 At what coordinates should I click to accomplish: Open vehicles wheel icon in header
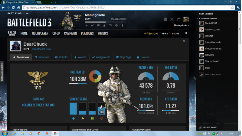tap(116, 25)
